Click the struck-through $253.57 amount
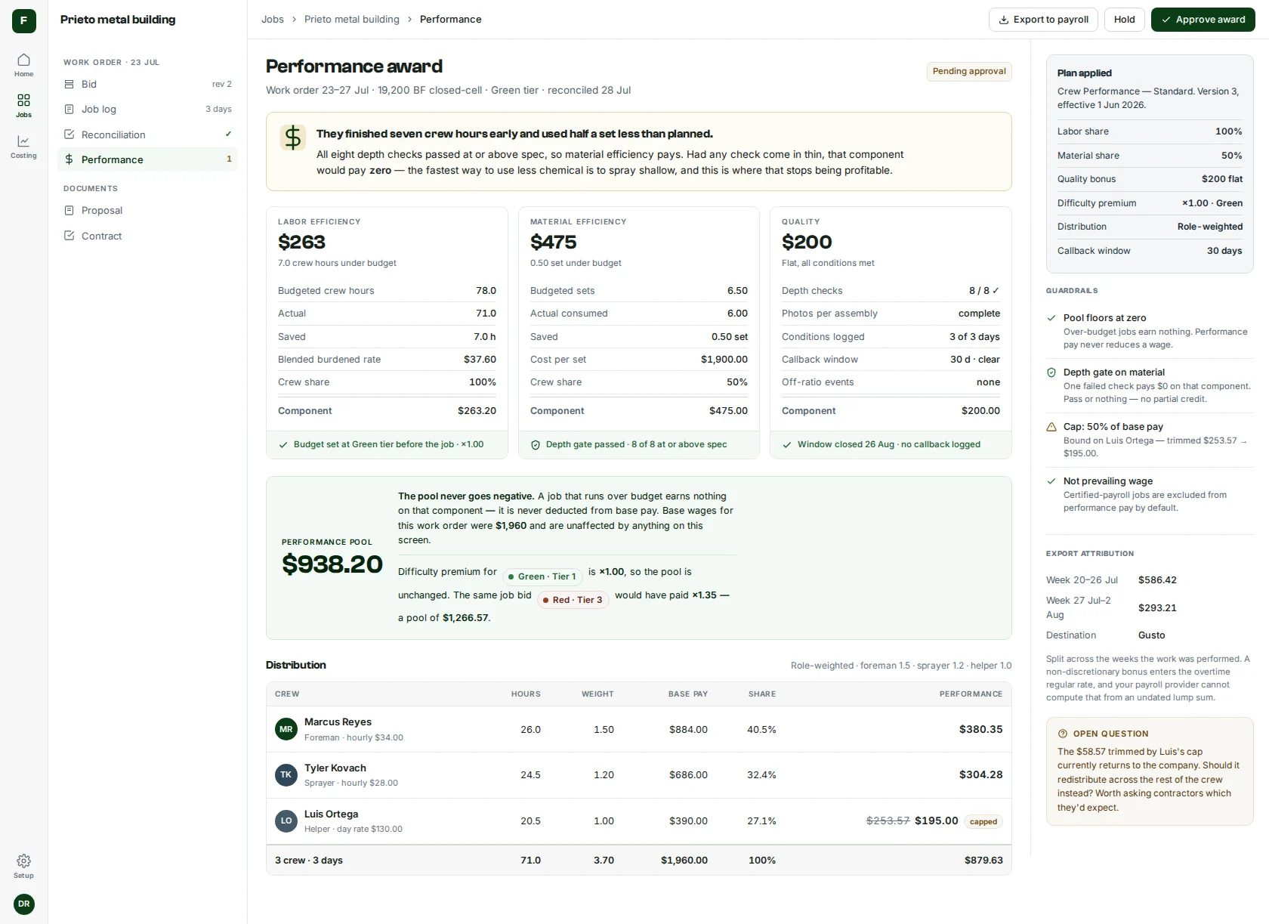This screenshot has height=924, width=1269. pos(888,820)
